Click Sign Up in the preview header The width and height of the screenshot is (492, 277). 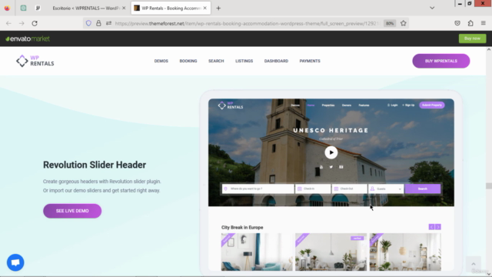[408, 105]
